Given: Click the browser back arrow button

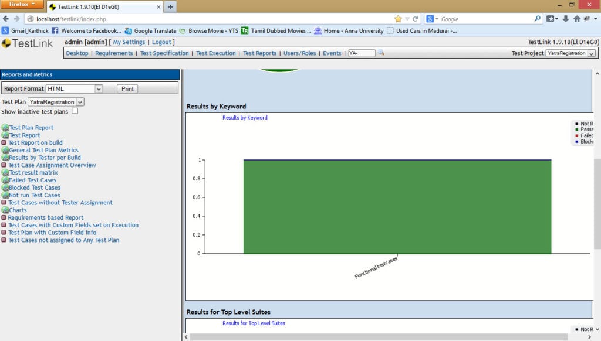Looking at the screenshot, I should tap(6, 19).
